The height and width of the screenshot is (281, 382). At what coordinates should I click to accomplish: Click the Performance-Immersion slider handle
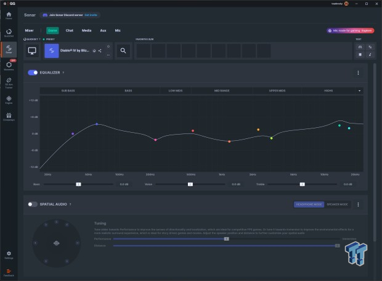click(227, 239)
